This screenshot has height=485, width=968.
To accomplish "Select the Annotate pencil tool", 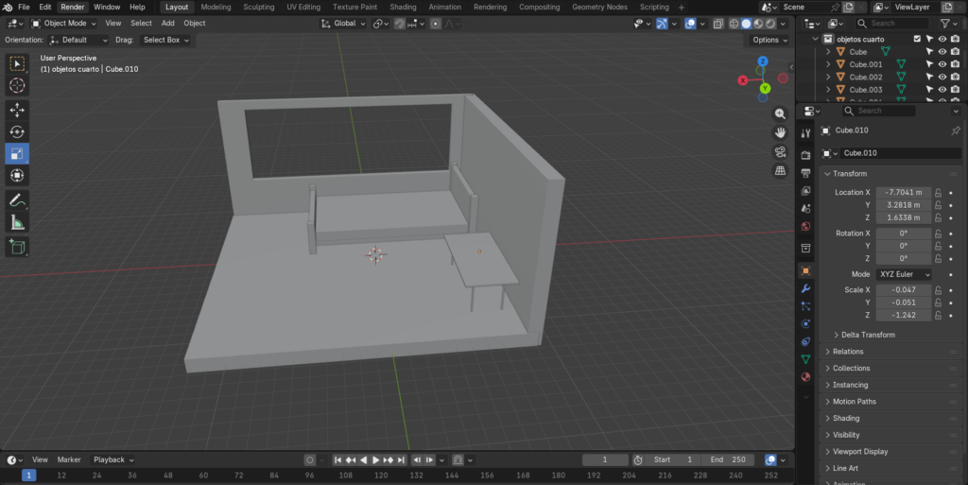I will pos(17,200).
